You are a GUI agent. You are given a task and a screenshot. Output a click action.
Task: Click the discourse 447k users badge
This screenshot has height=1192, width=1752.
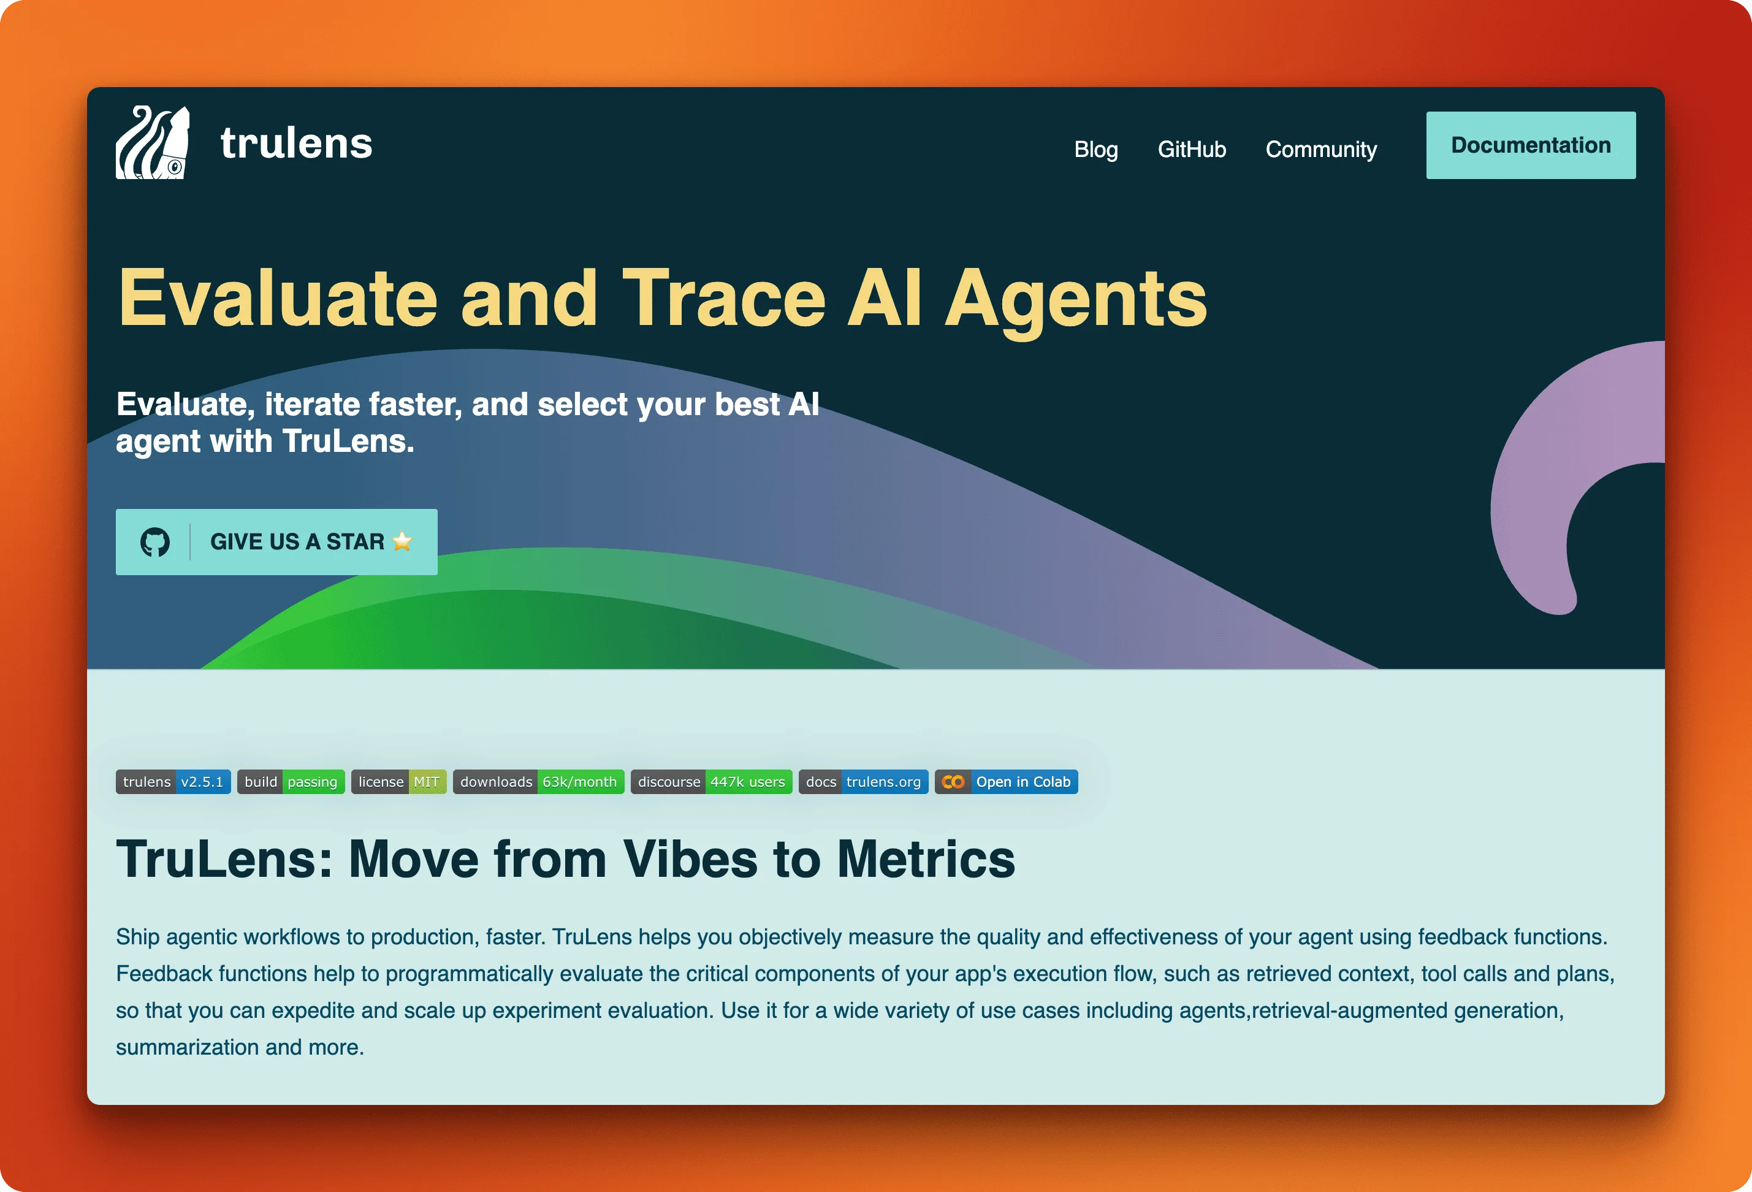click(x=711, y=782)
